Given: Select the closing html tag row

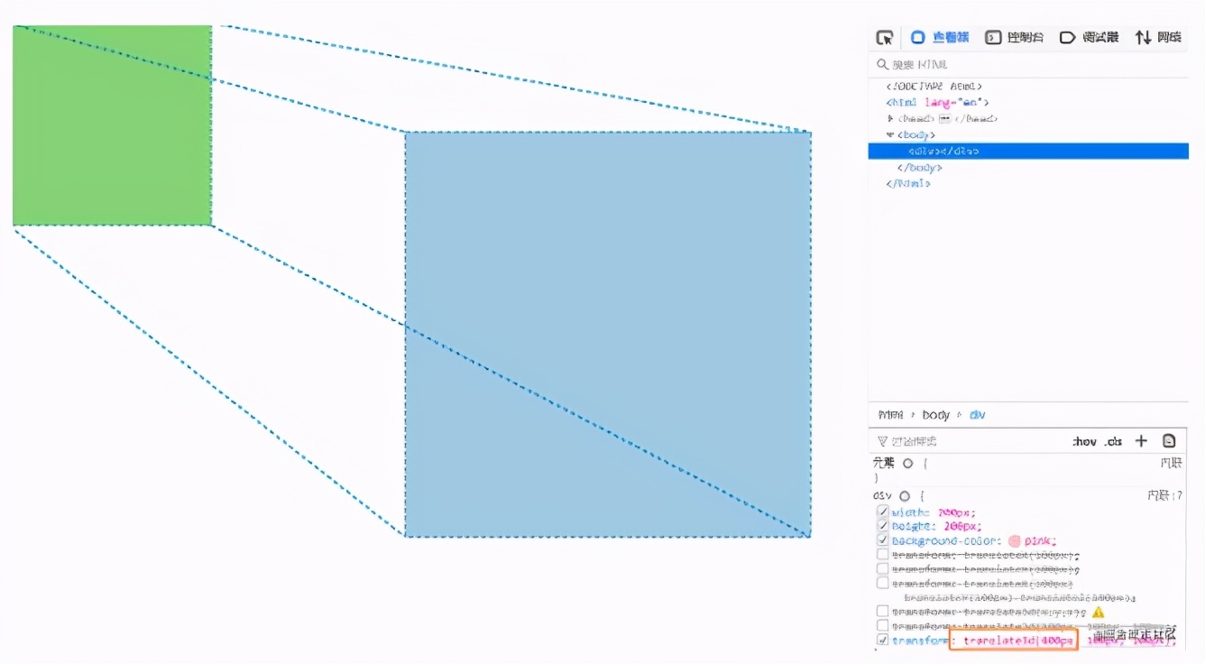Looking at the screenshot, I should click(x=907, y=183).
